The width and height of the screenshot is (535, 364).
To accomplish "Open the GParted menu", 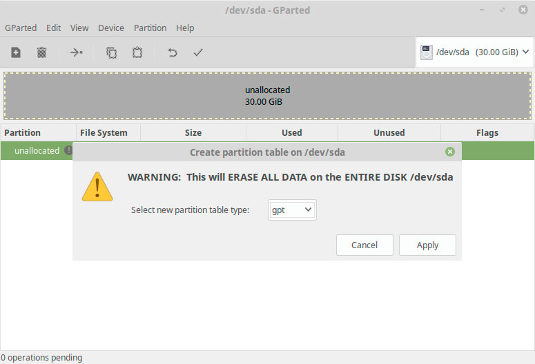I will (21, 28).
